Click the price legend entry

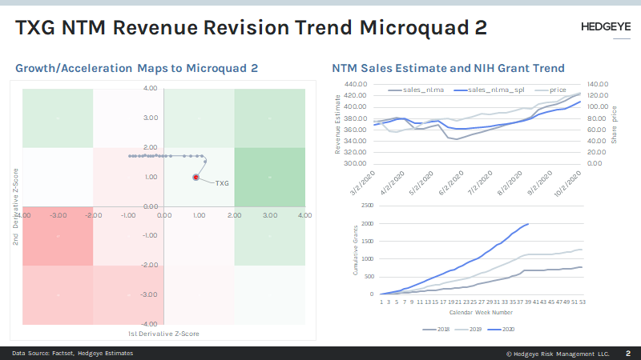(x=550, y=90)
